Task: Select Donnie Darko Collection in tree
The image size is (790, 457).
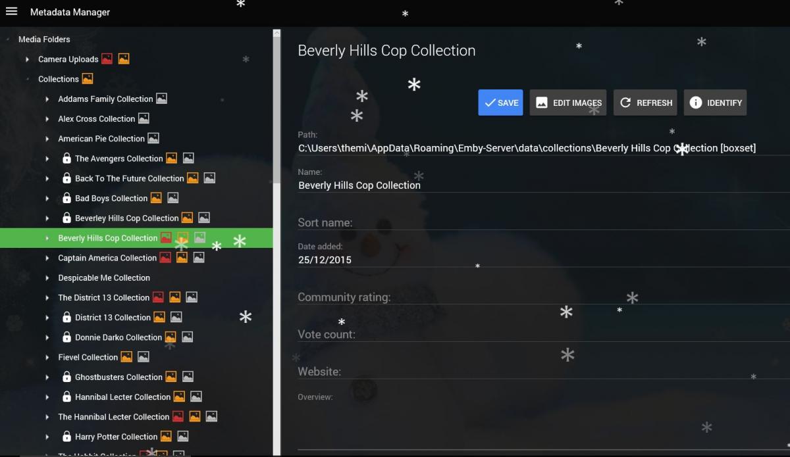Action: 118,337
